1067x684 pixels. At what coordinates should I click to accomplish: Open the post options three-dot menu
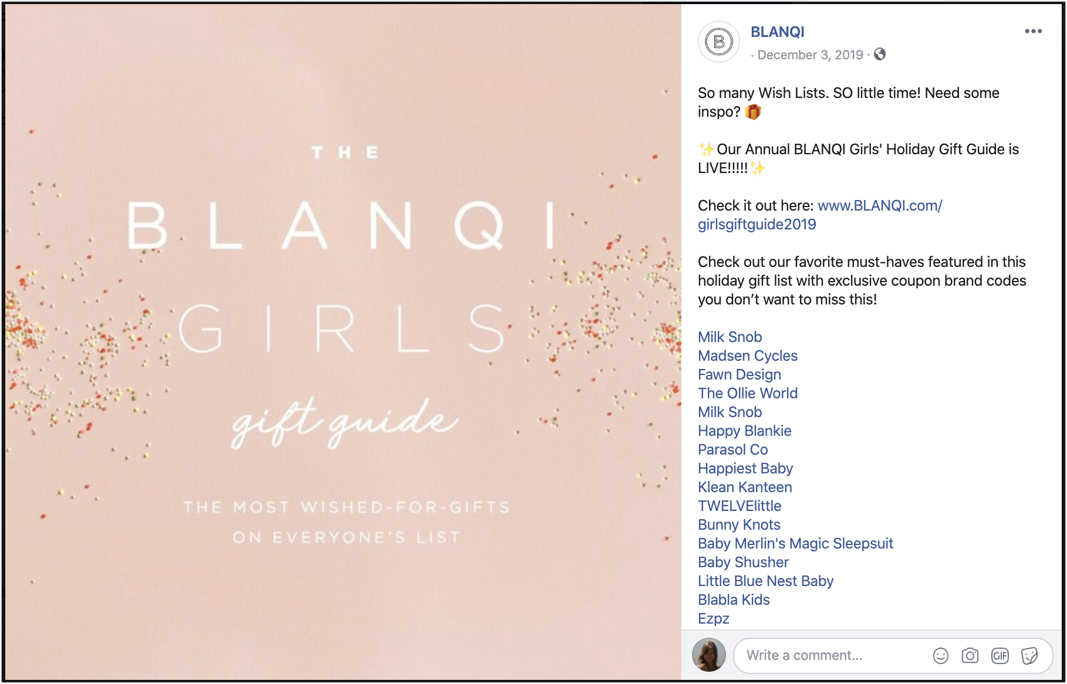[1033, 31]
